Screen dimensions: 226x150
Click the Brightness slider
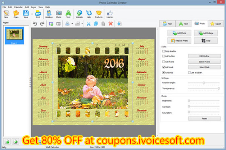[x=204, y=101]
